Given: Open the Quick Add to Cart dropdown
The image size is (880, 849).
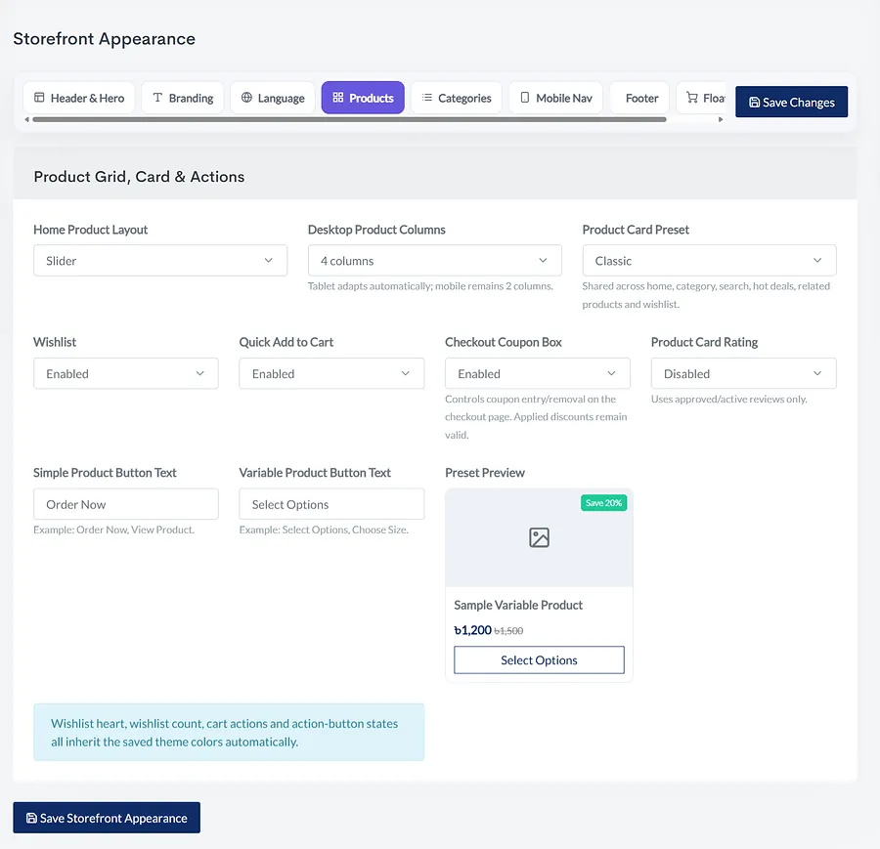Looking at the screenshot, I should 331,373.
